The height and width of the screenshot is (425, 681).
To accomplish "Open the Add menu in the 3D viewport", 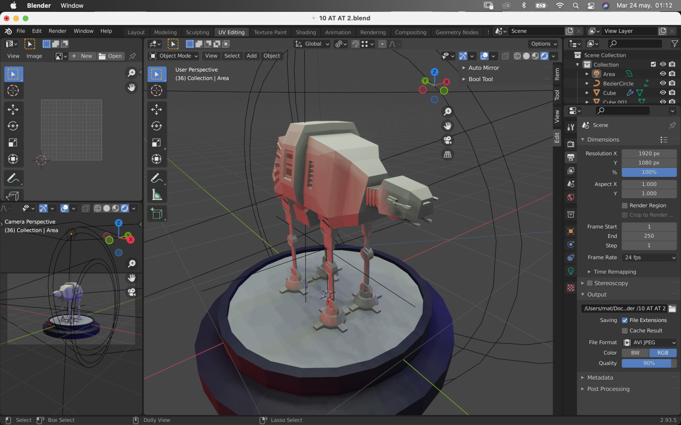I will tap(252, 56).
